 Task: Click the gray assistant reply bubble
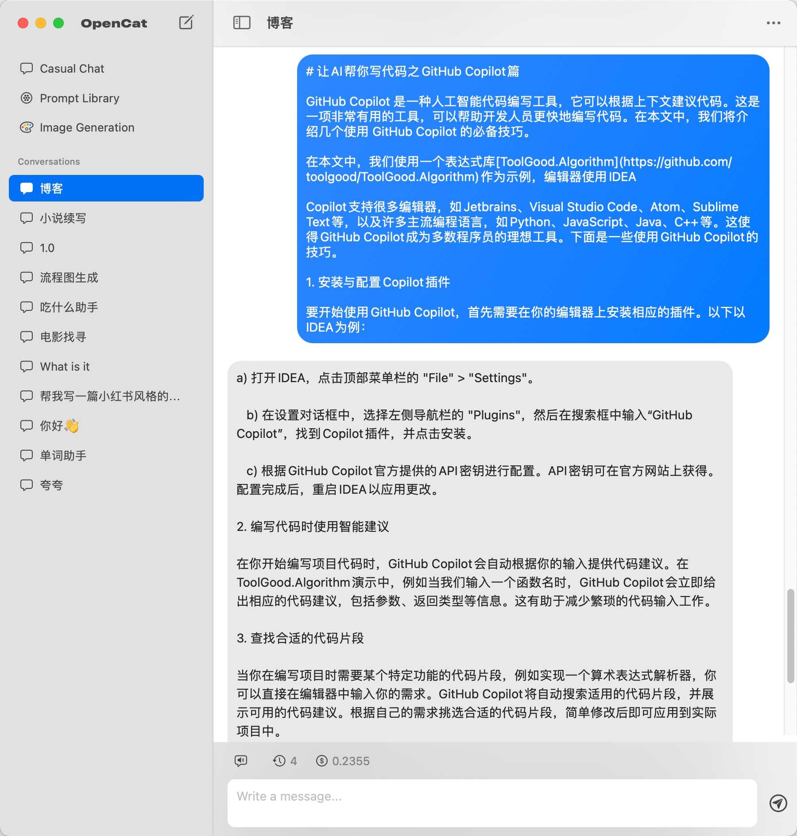tap(480, 551)
